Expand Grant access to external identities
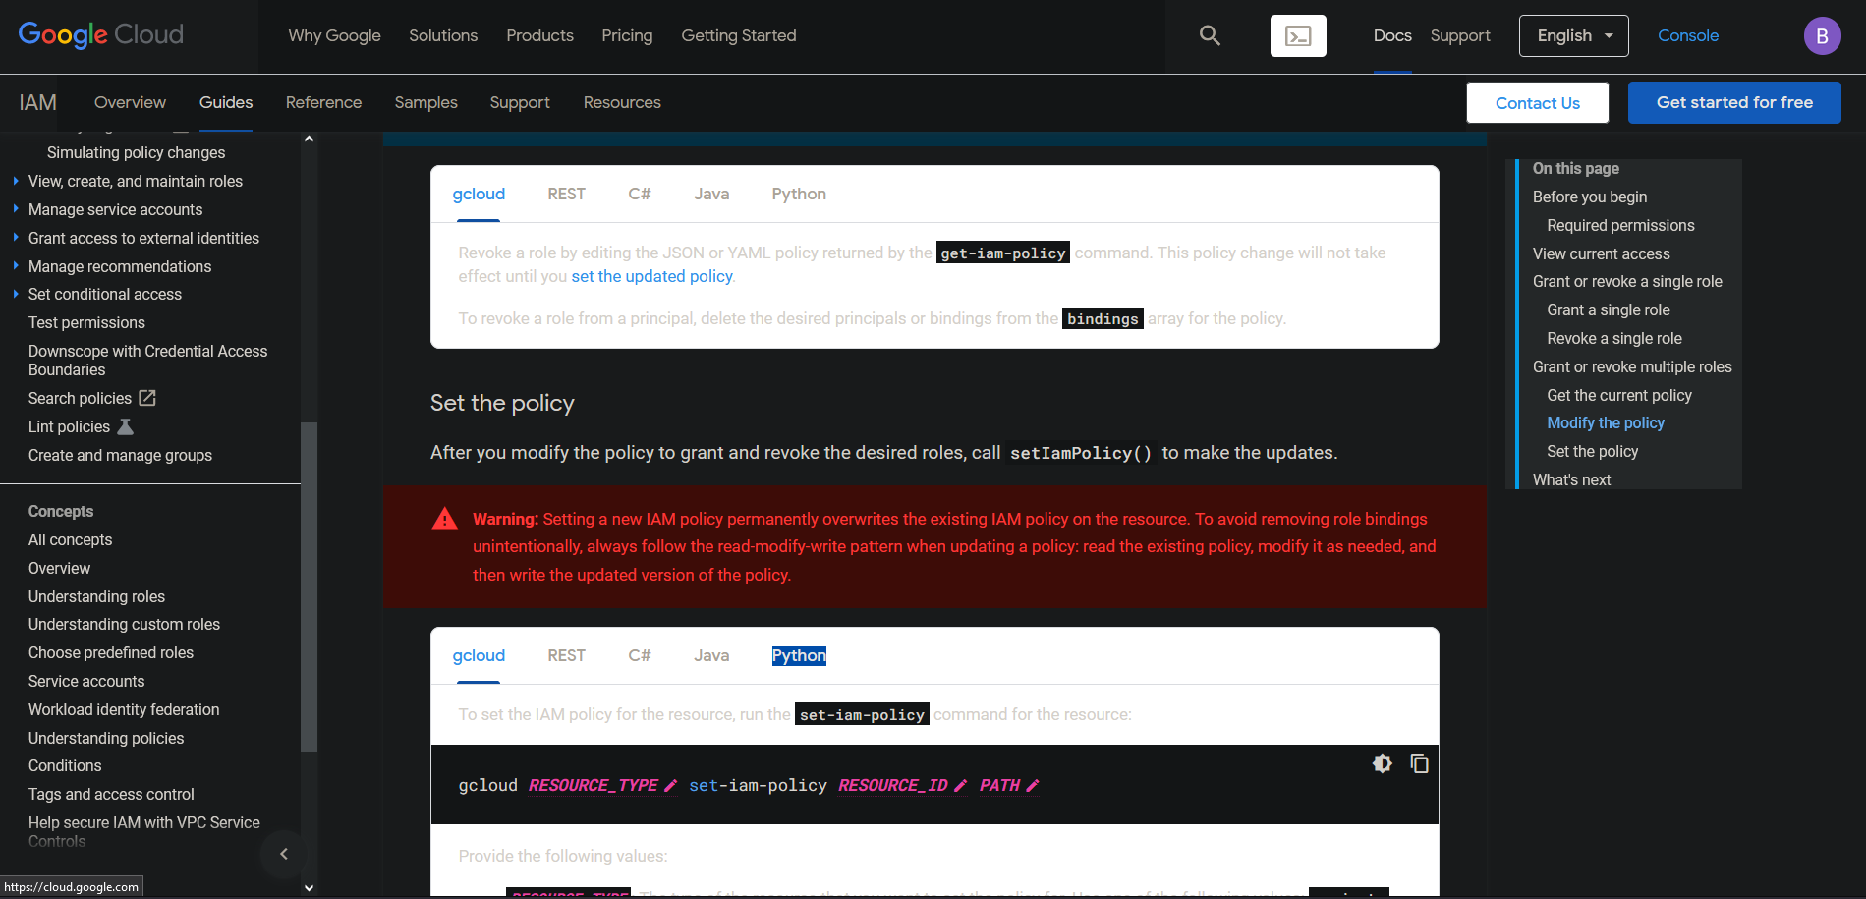The height and width of the screenshot is (899, 1866). pos(16,238)
